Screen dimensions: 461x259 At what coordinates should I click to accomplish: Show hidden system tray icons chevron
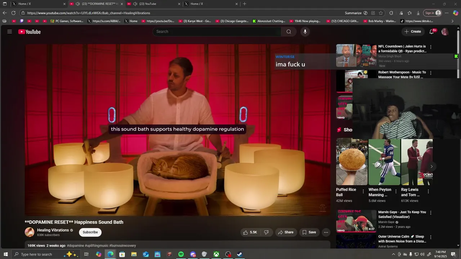click(393, 254)
